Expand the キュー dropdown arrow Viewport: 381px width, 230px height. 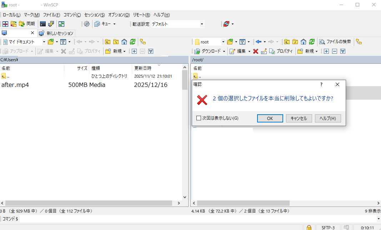coord(115,24)
